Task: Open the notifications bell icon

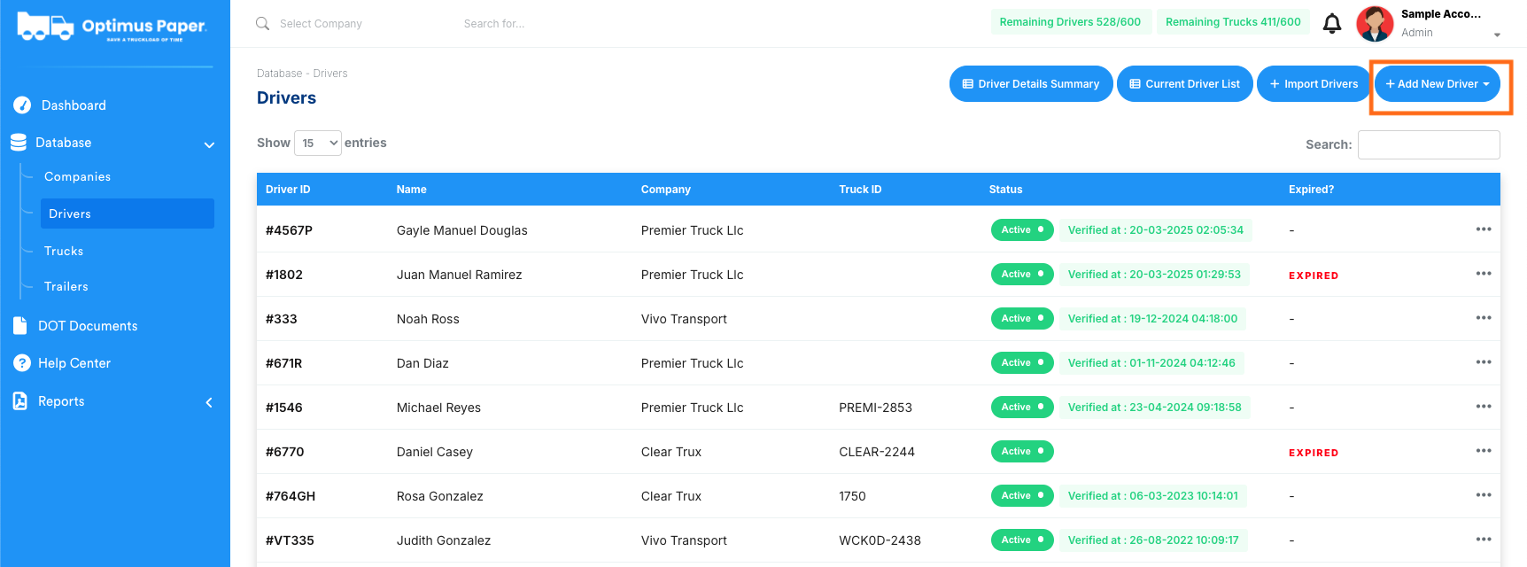Action: click(1331, 24)
